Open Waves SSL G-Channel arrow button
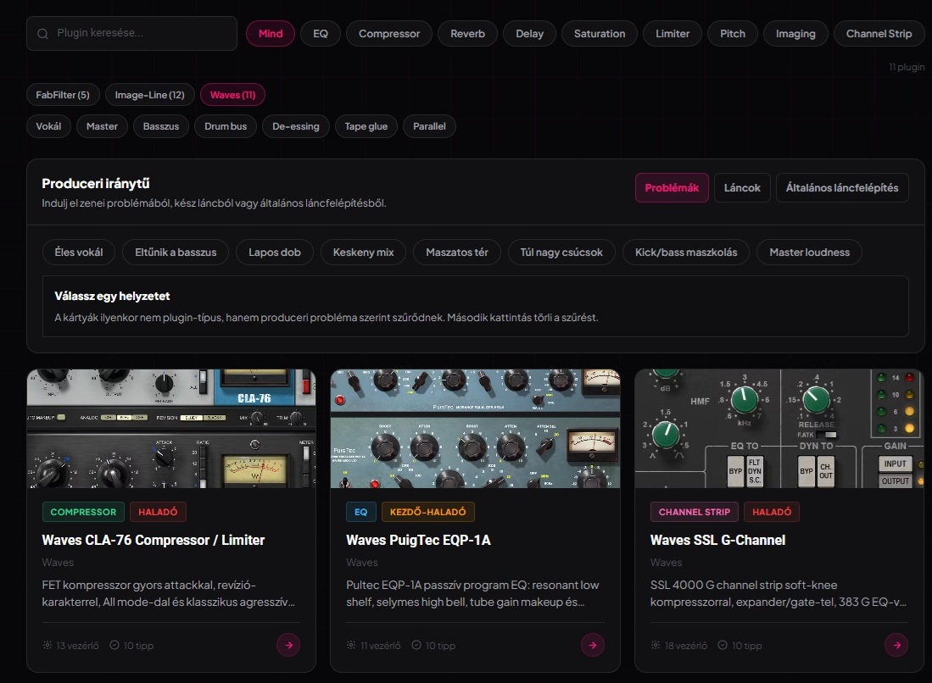932x683 pixels. pos(896,645)
